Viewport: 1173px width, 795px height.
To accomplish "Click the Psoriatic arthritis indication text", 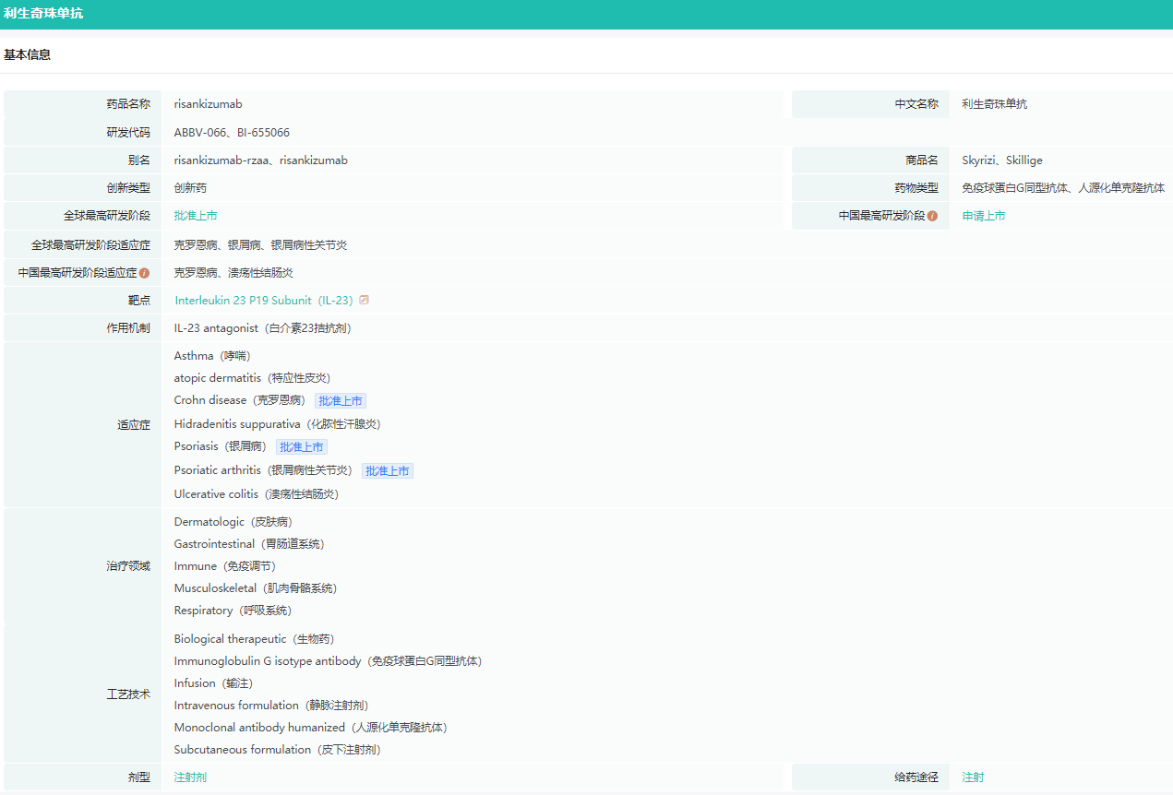I will pyautogui.click(x=263, y=470).
